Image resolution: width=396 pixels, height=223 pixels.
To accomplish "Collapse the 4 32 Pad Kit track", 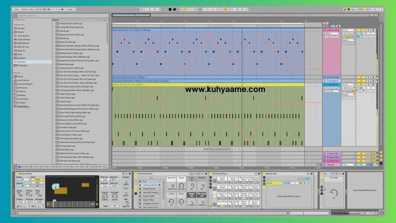I will pyautogui.click(x=325, y=85).
